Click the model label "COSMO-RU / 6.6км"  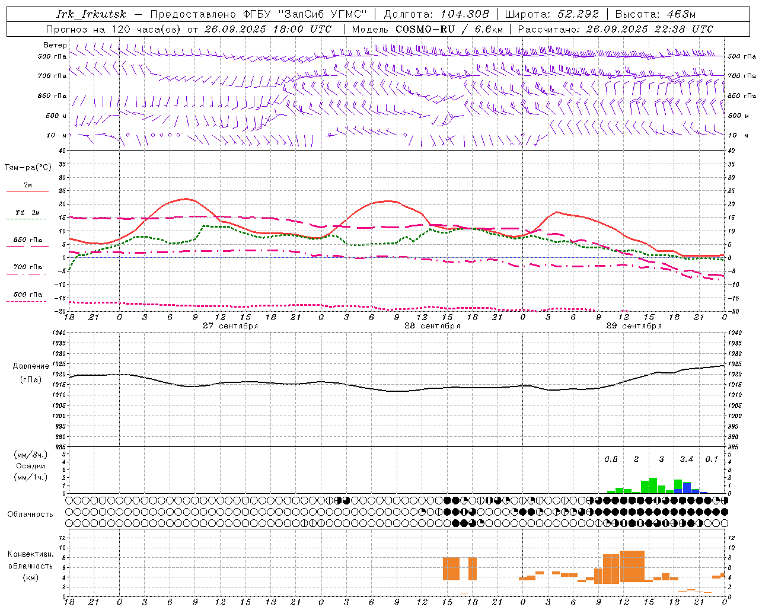pos(449,29)
